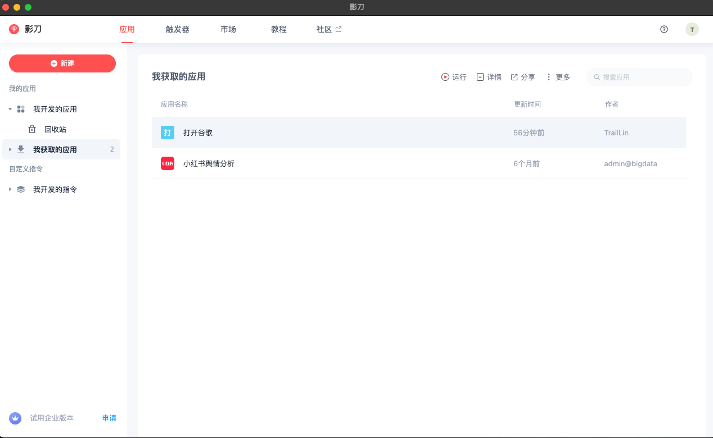713x438 pixels.
Task: Open the help question mark icon
Action: 664,29
